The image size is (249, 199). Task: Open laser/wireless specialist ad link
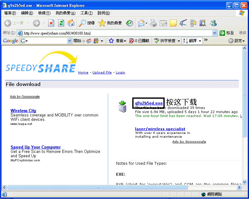(x=160, y=129)
